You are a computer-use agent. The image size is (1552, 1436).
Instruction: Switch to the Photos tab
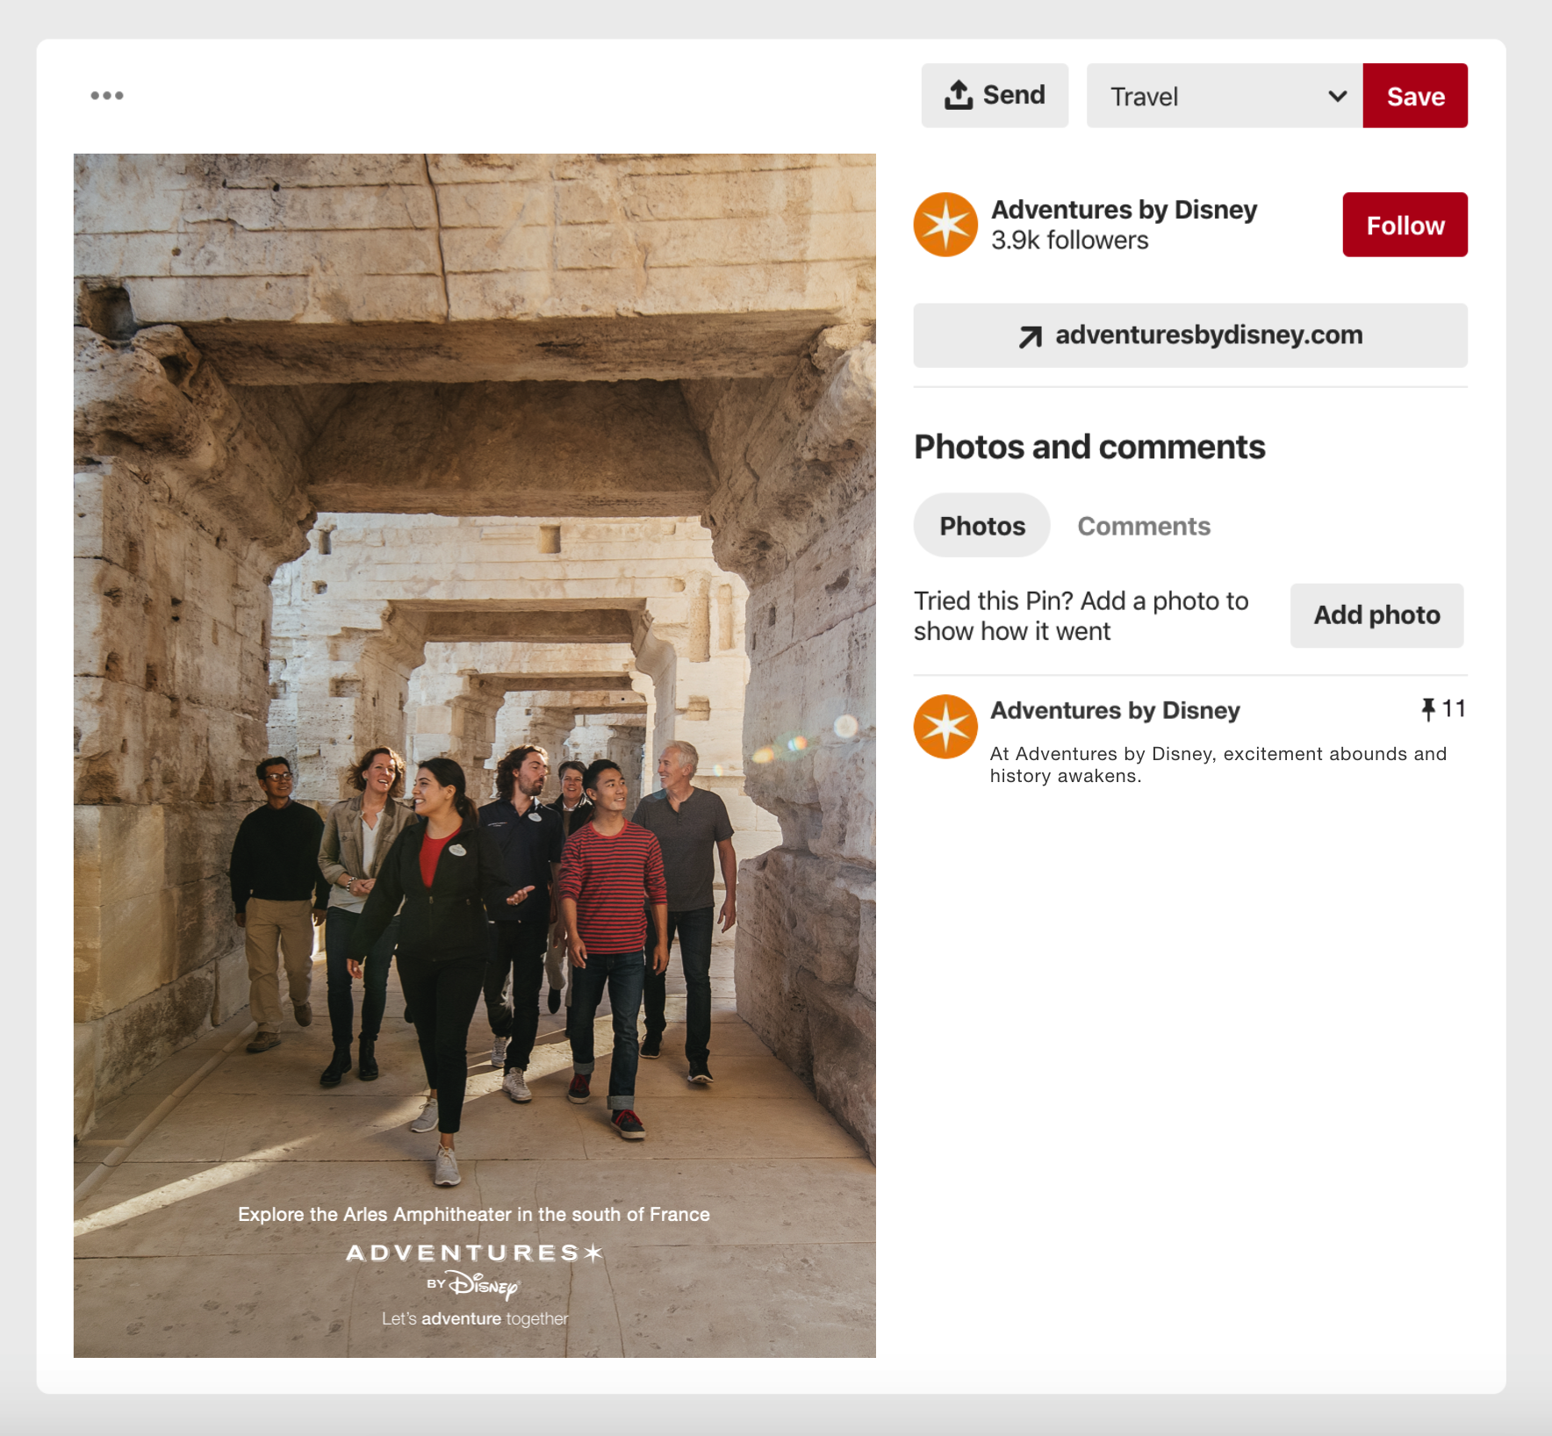(982, 526)
